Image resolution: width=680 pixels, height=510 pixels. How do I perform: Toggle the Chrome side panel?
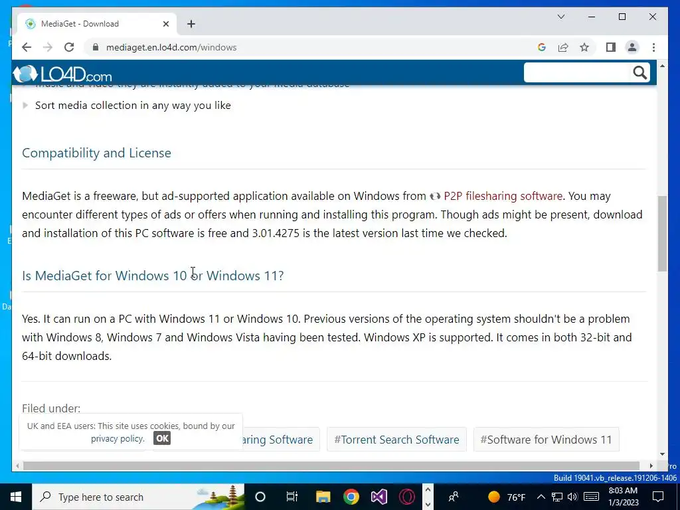point(611,47)
